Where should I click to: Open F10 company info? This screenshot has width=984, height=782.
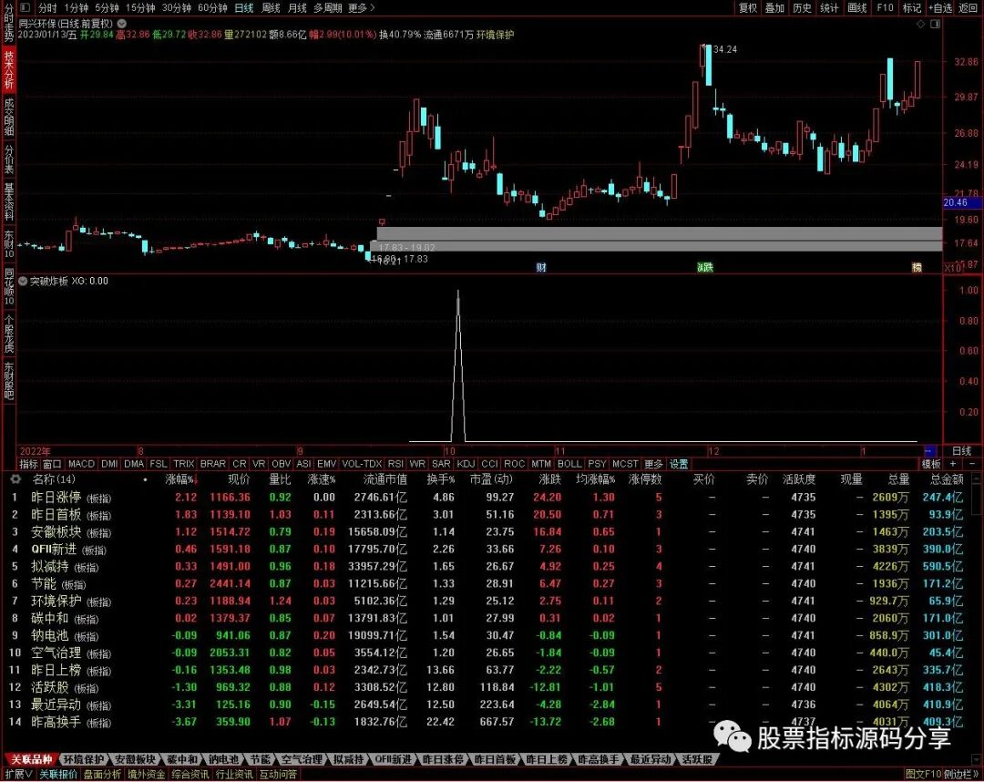click(x=885, y=7)
